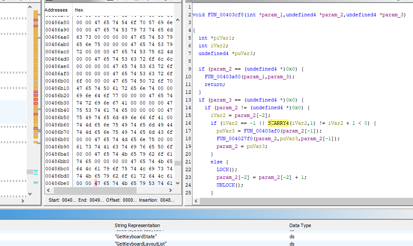
Task: Click address 00486a80 in bytes viewer
Action: (57, 22)
